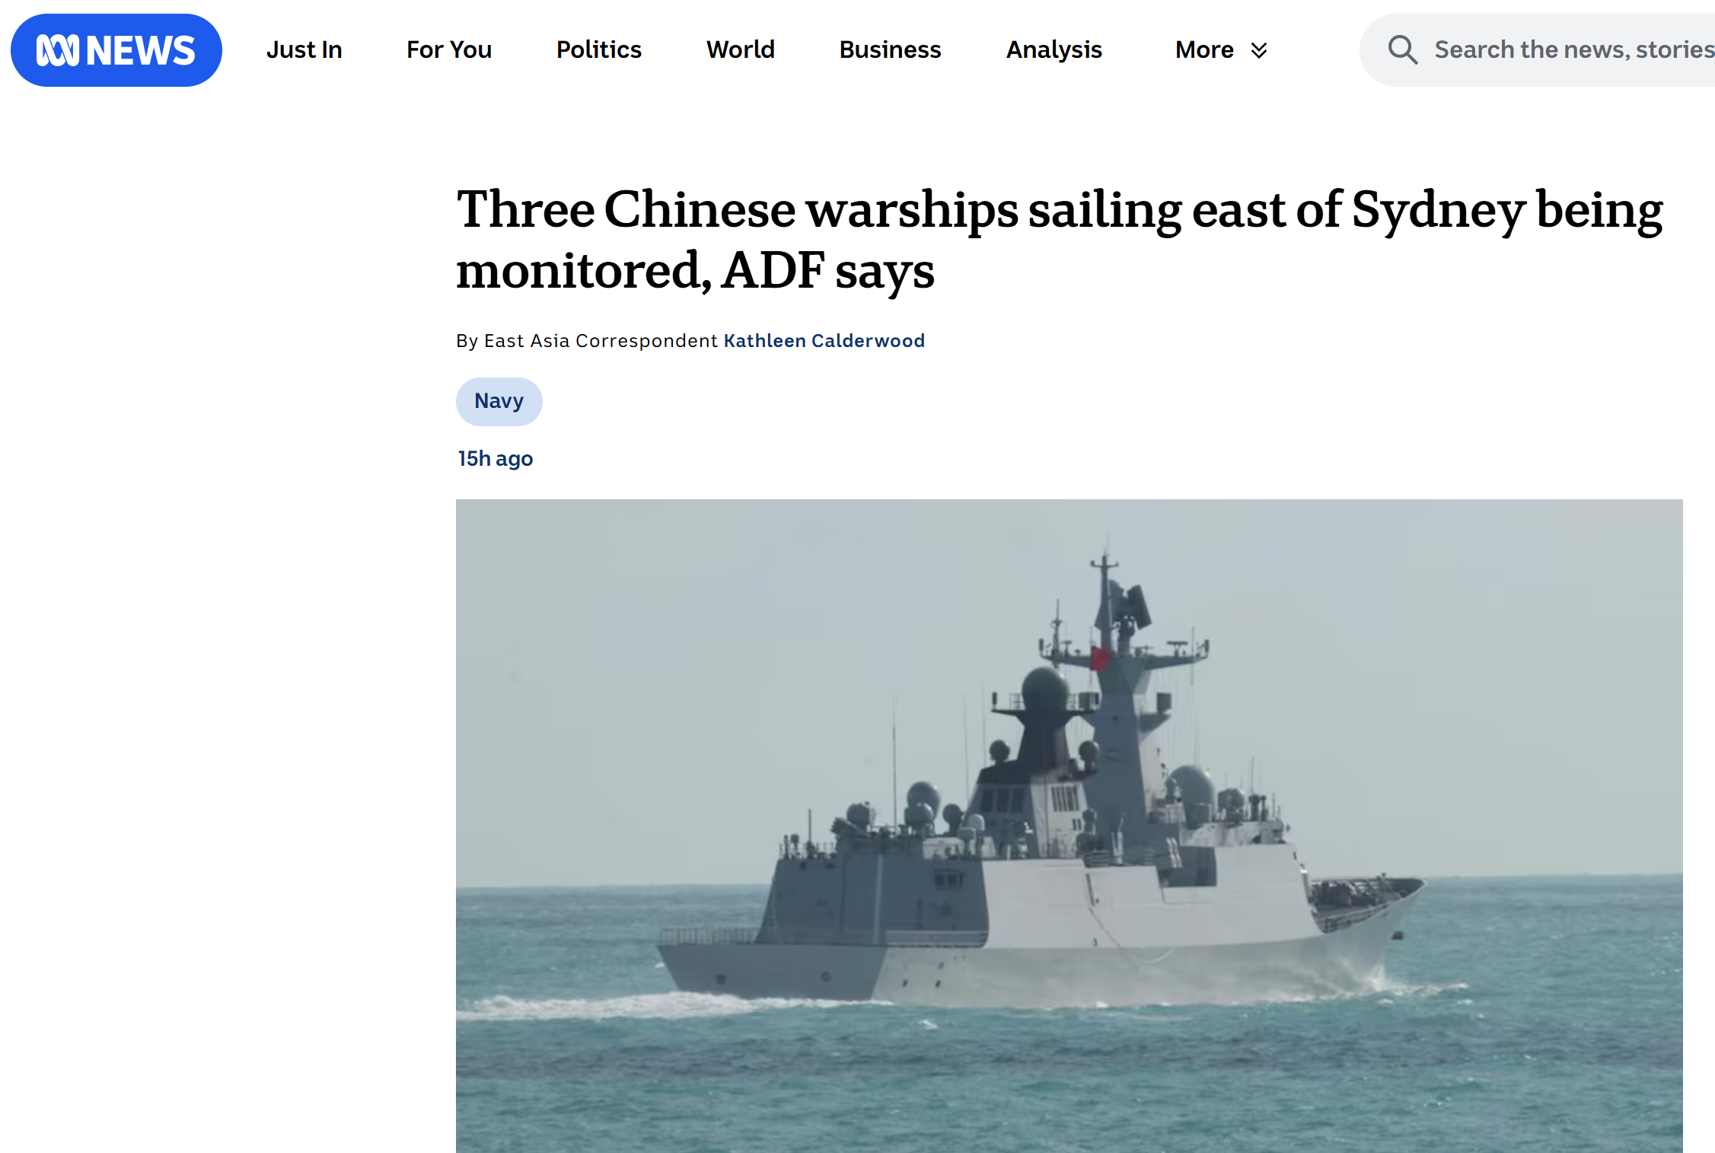Viewport: 1715px width, 1153px height.
Task: Click the ABC wave emblem in the logo
Action: (58, 50)
